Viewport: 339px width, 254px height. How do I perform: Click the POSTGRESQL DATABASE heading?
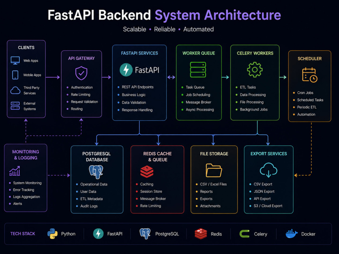(x=97, y=156)
